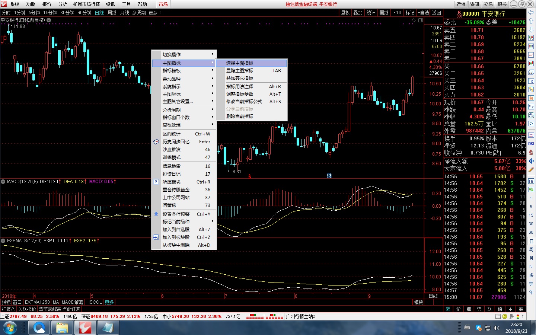Expand the 系统指示 submenu
The image size is (536, 335).
(184, 86)
